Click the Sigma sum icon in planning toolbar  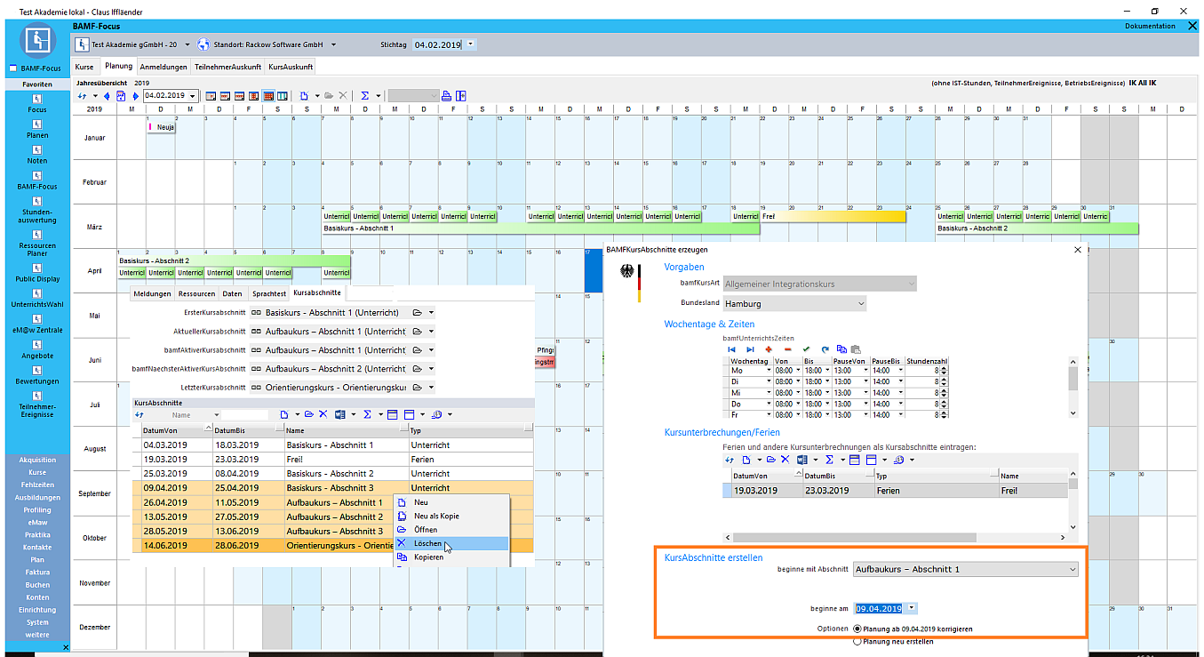click(364, 96)
